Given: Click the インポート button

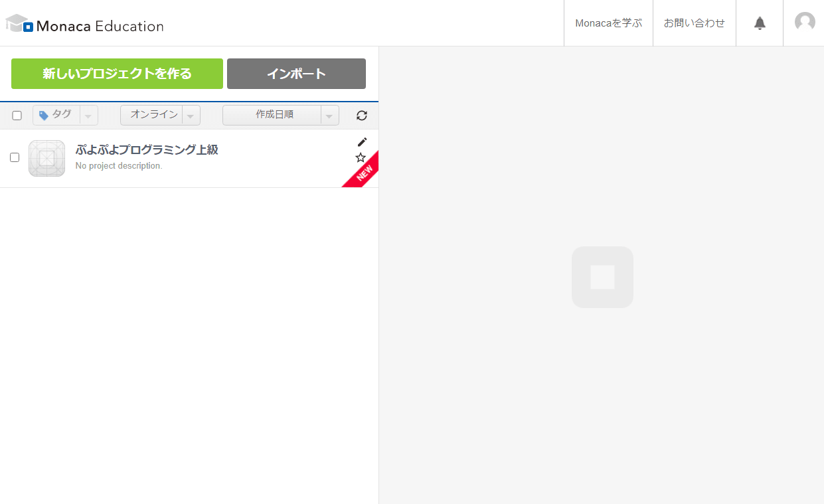Looking at the screenshot, I should pyautogui.click(x=296, y=74).
